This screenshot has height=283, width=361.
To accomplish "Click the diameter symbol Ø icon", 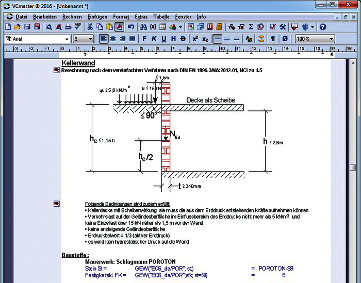I will [285, 39].
